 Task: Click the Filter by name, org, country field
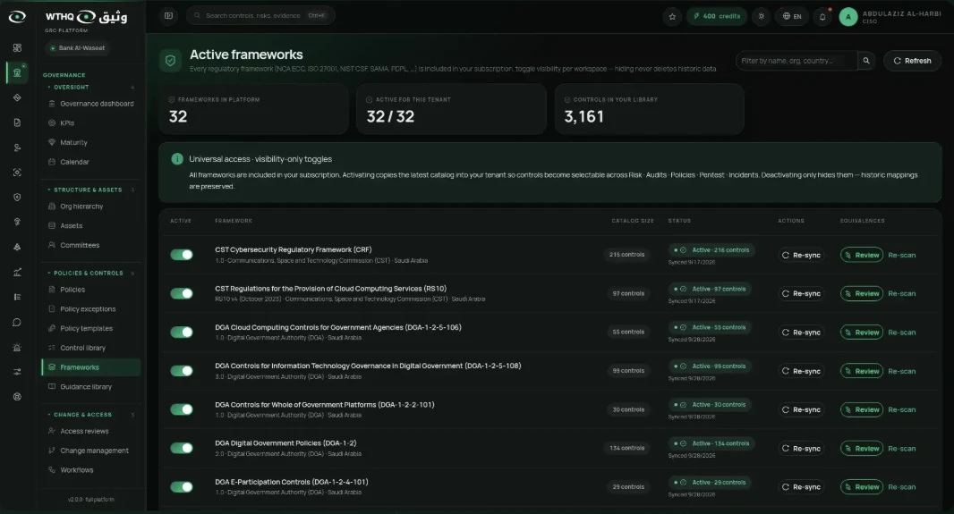click(797, 61)
